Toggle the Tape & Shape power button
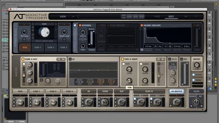The height and width of the screenshot is (123, 219). point(123,59)
